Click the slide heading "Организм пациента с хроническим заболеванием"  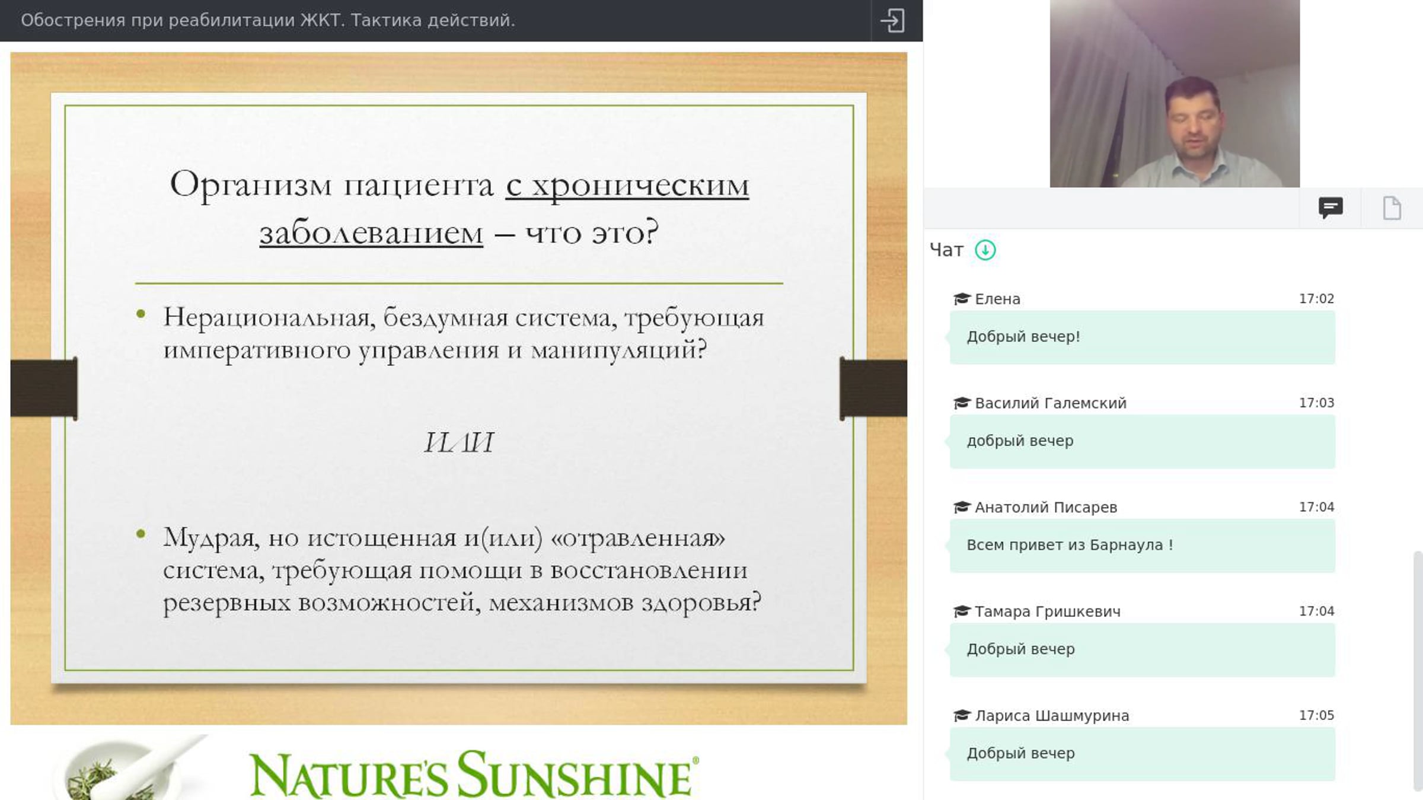click(x=460, y=208)
